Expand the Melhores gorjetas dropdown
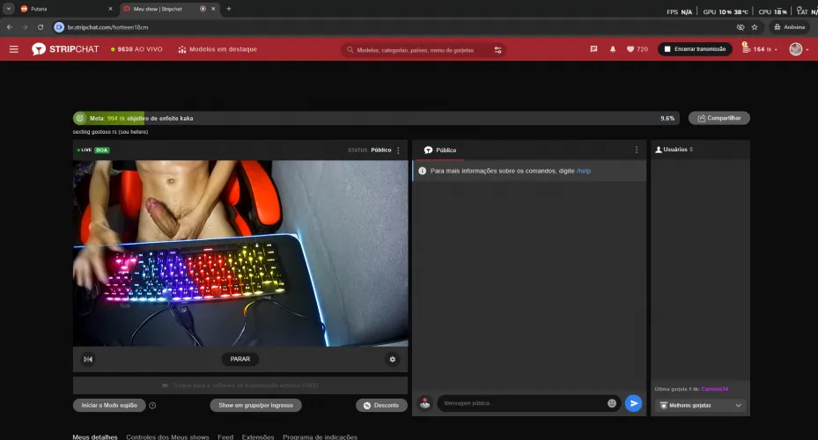The height and width of the screenshot is (440, 818). pos(700,406)
